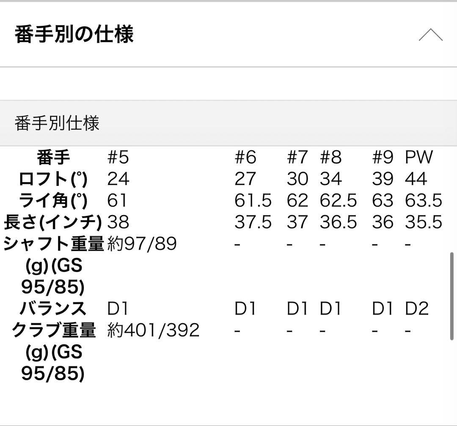Select the shaft weight value 約97/89
This screenshot has height=426, width=457.
142,244
